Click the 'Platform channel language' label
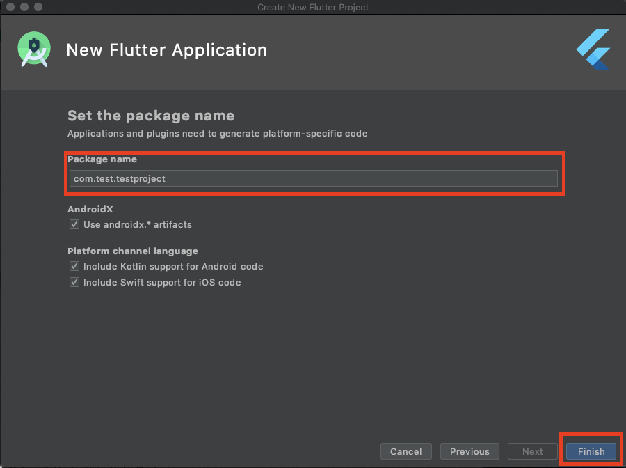Screen dimensions: 626x468 coord(133,251)
